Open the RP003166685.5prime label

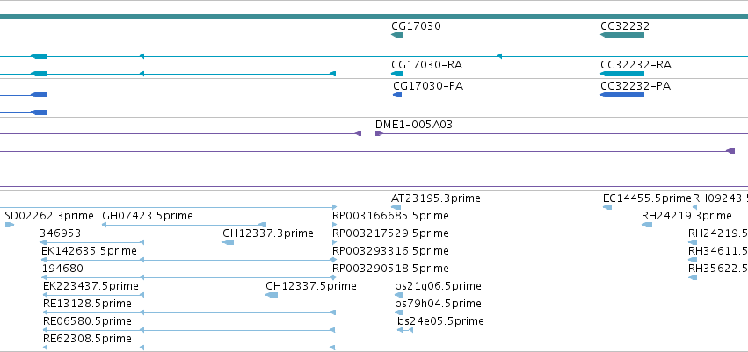390,216
